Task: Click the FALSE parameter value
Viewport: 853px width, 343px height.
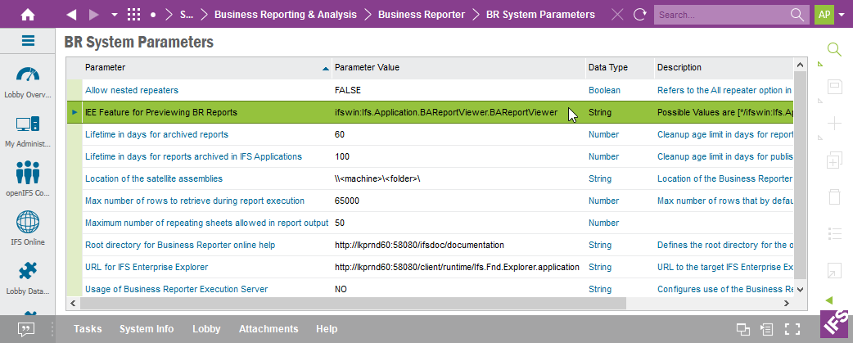Action: click(348, 90)
